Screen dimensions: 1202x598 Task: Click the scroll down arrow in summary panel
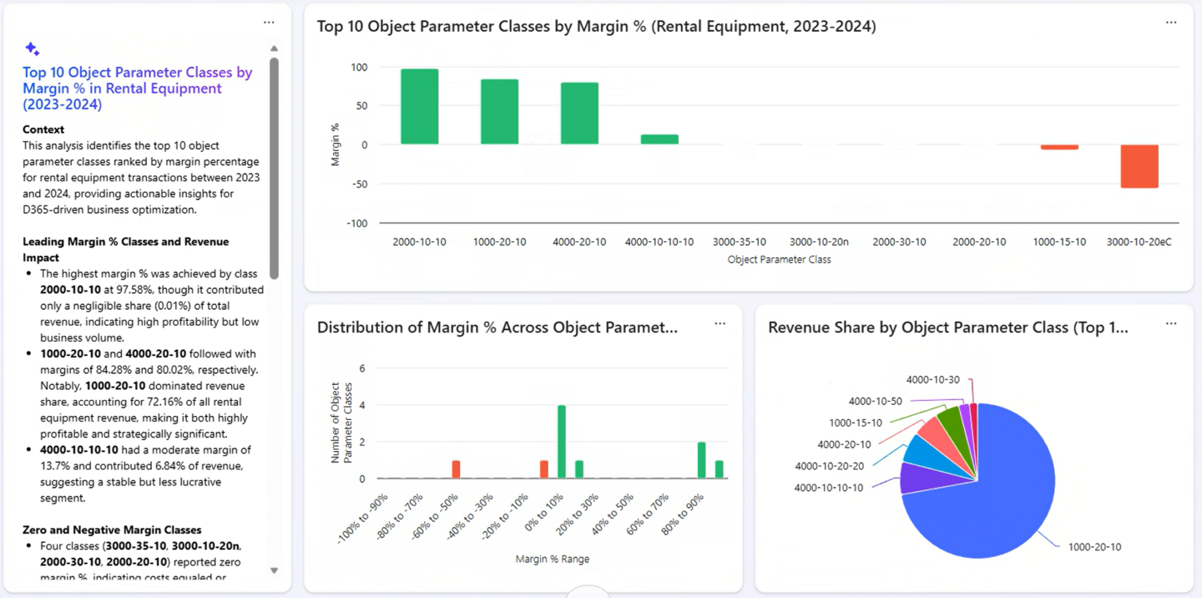click(274, 570)
